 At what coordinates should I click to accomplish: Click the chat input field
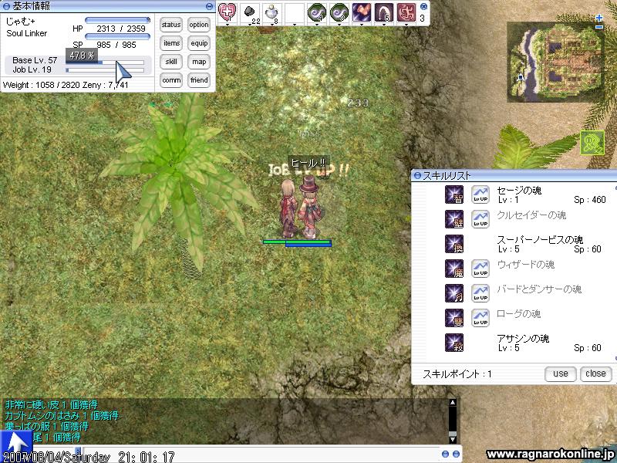260,453
